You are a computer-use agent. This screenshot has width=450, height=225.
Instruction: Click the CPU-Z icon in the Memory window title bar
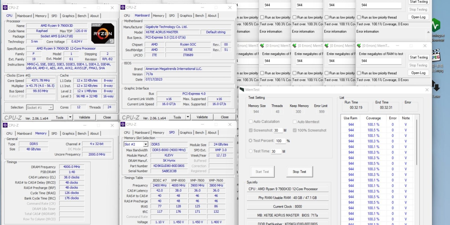pyautogui.click(x=5, y=125)
